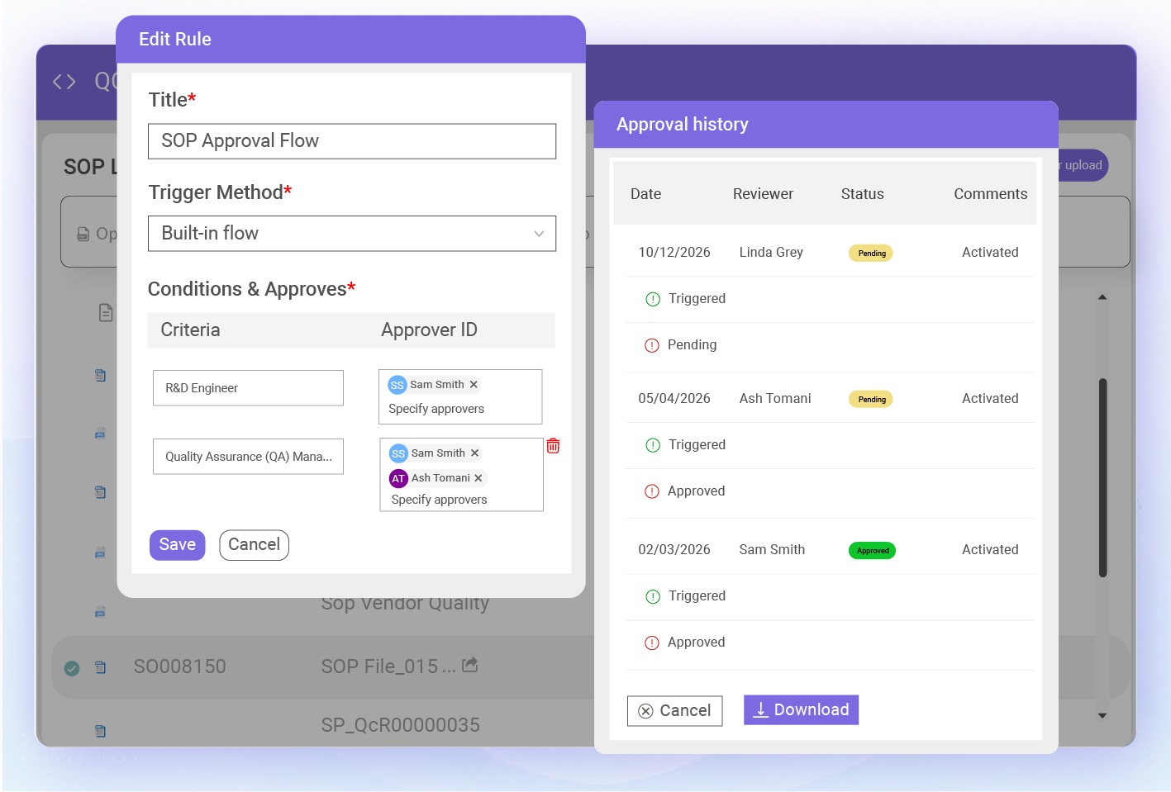The height and width of the screenshot is (792, 1171).
Task: Open the SOP File_015 share link icon
Action: (x=470, y=665)
